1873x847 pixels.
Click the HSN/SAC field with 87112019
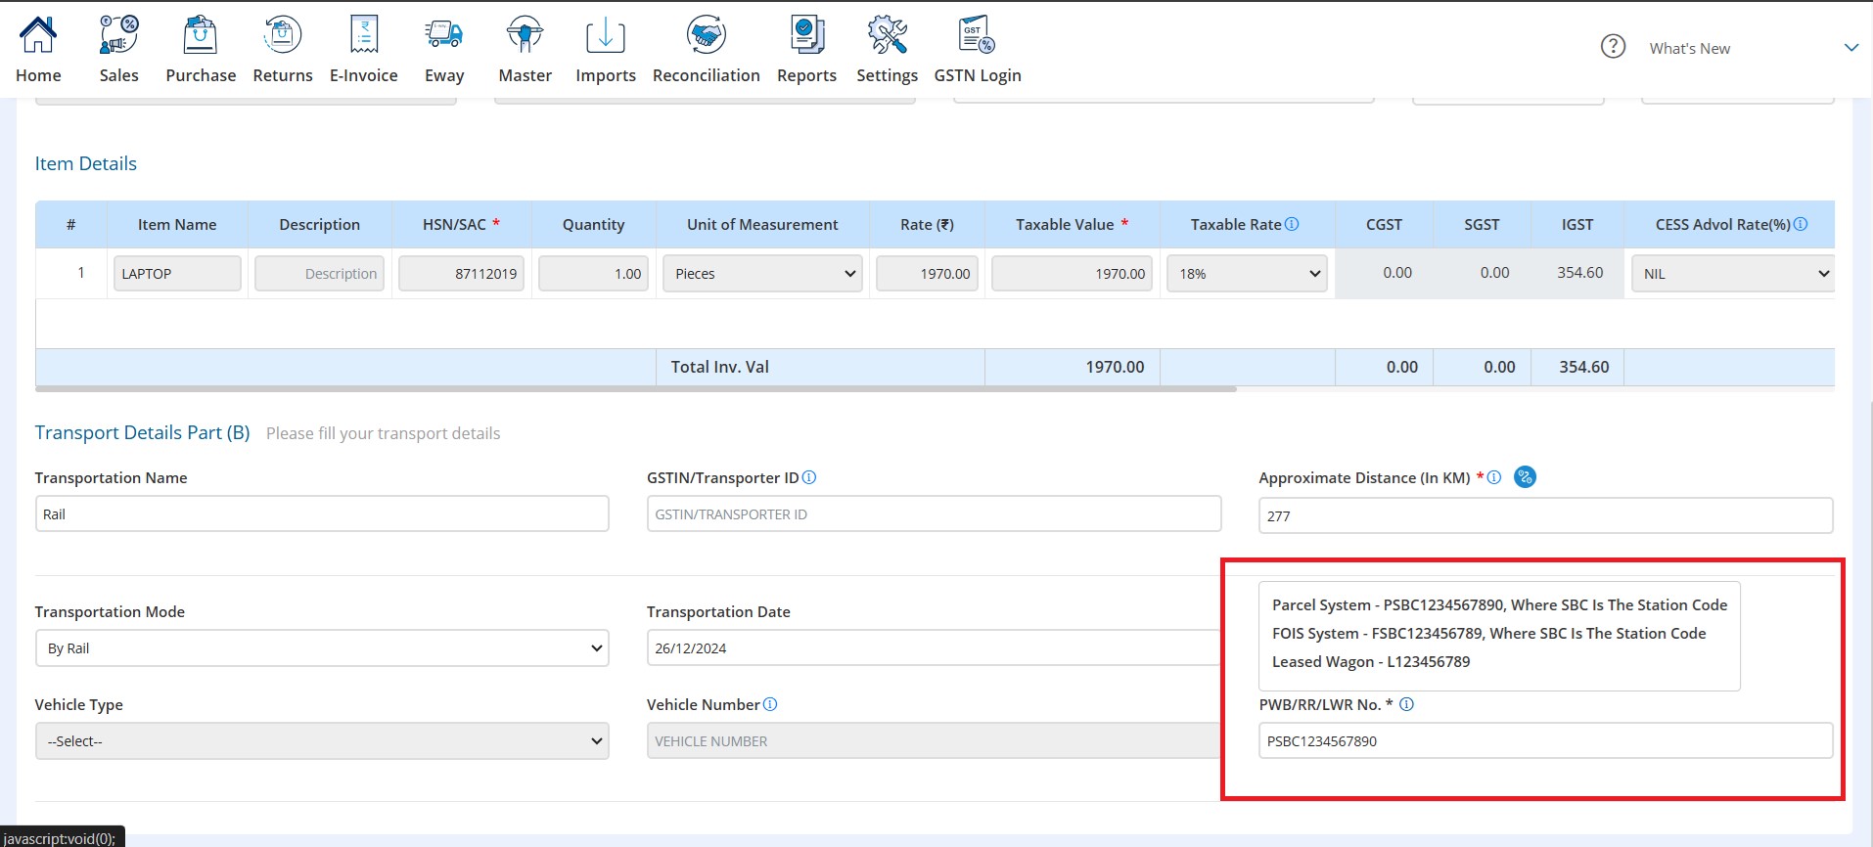(462, 274)
